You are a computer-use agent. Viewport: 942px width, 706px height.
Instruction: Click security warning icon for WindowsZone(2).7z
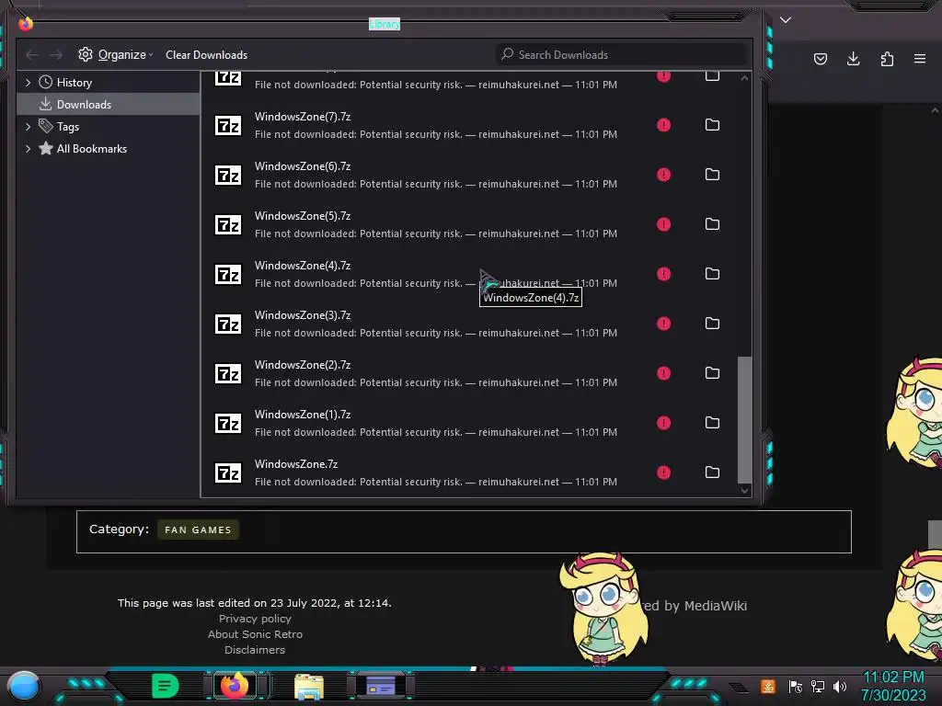[x=663, y=373]
